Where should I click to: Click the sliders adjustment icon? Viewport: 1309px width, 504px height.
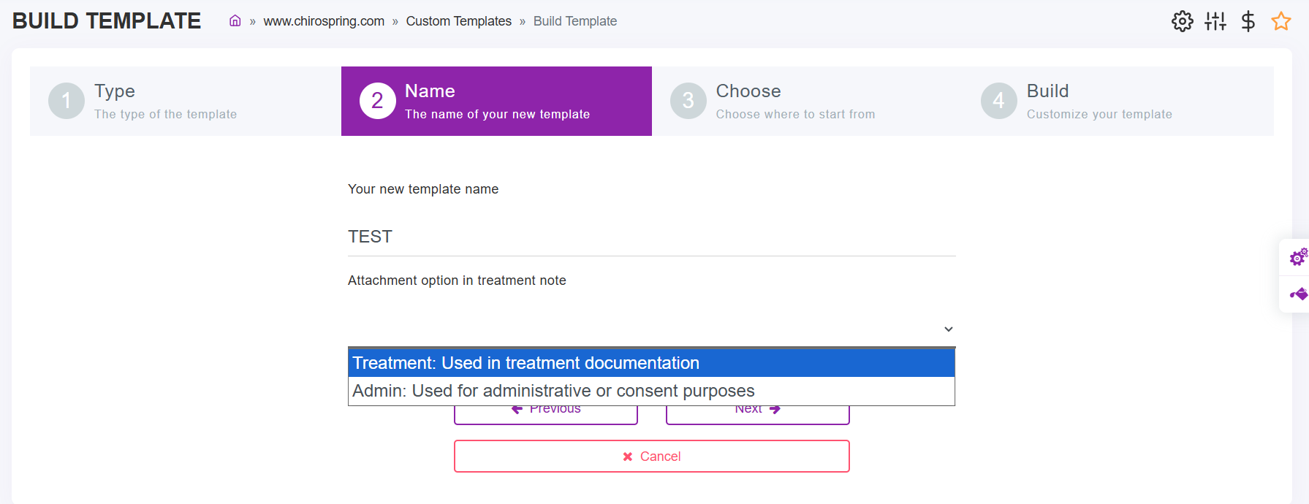pyautogui.click(x=1215, y=21)
